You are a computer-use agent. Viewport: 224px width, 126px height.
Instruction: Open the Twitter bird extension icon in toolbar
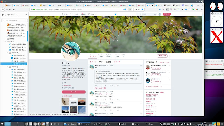(x=186, y=9)
